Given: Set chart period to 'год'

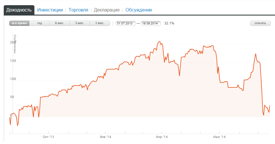Looking at the screenshot, I should tap(40, 23).
